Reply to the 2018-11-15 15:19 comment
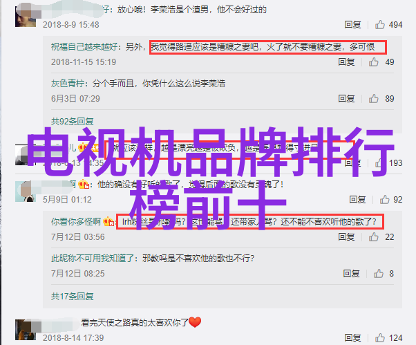This screenshot has height=345, width=416. click(x=346, y=62)
